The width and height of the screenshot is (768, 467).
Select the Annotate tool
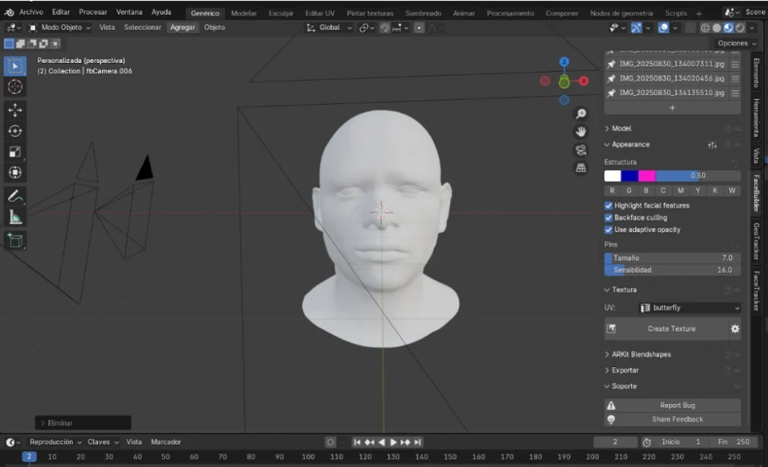click(x=15, y=196)
